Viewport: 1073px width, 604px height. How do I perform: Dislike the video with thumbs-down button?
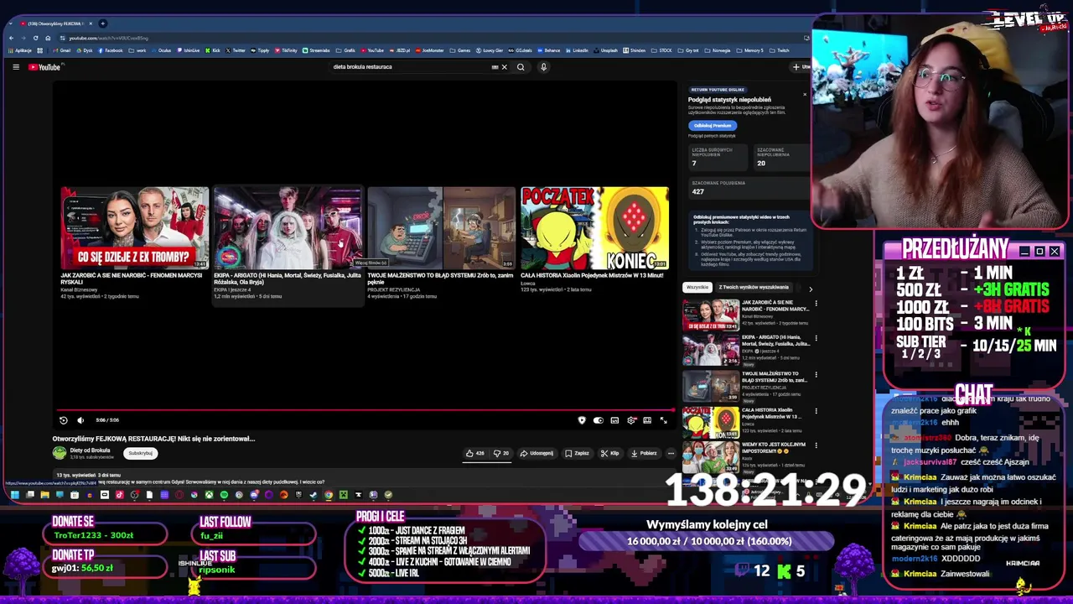(x=501, y=453)
